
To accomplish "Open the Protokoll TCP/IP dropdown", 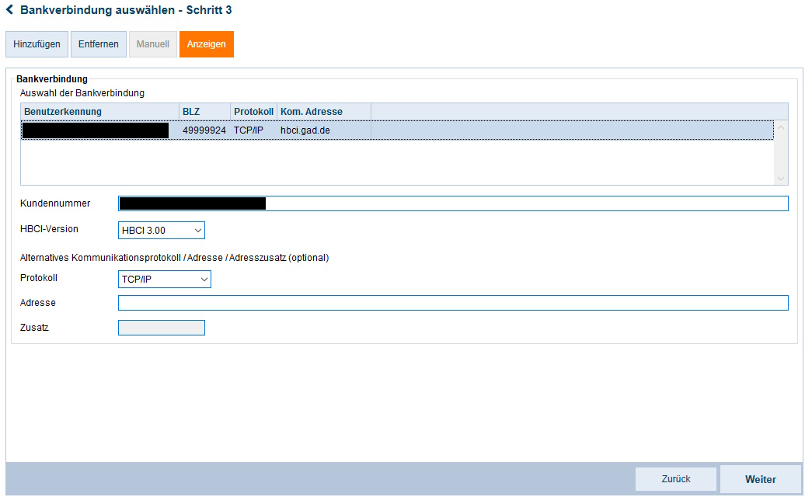I will (x=165, y=279).
